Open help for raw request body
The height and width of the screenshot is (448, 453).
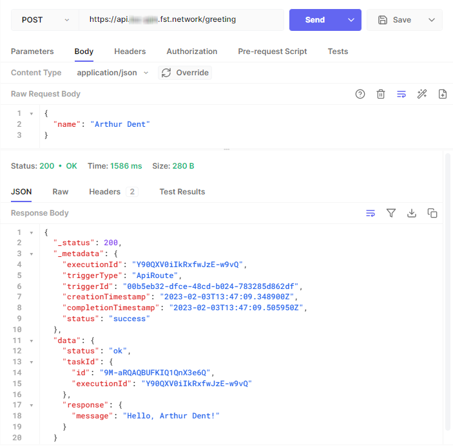[360, 94]
